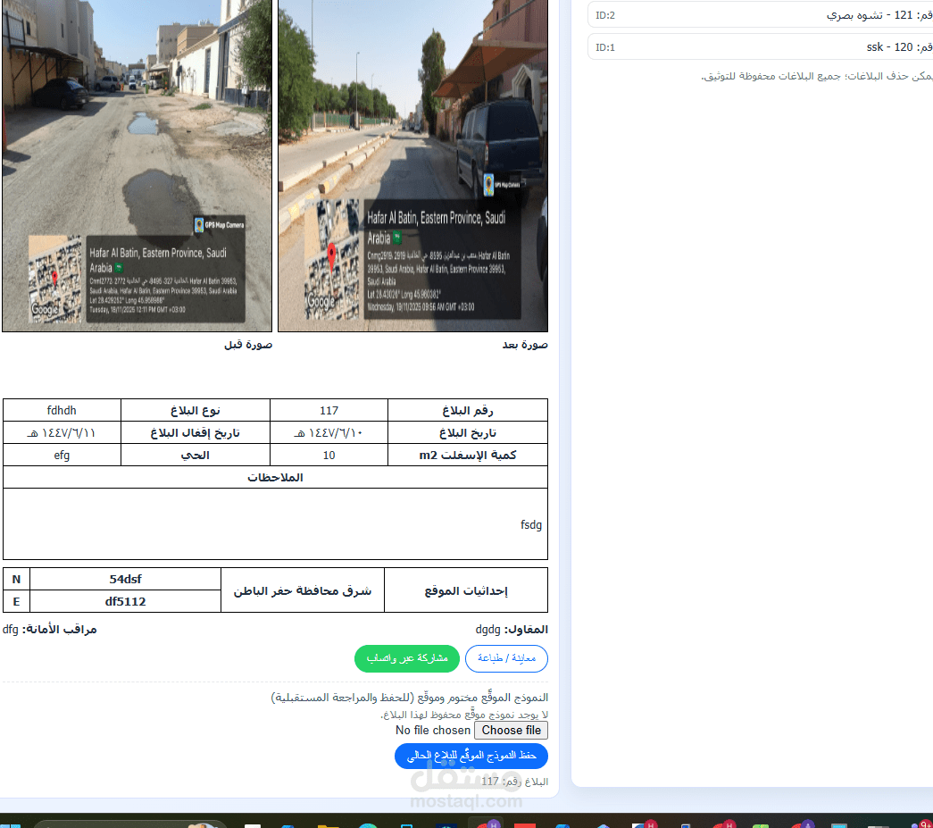Click the ID:1 label in report list
This screenshot has width=933, height=828.
point(605,47)
